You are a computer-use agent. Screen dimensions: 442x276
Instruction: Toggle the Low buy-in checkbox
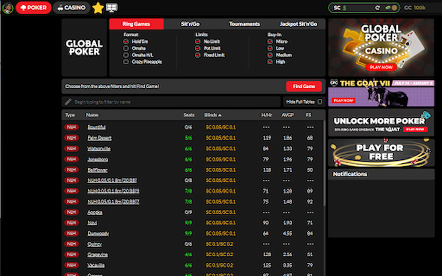pos(270,48)
